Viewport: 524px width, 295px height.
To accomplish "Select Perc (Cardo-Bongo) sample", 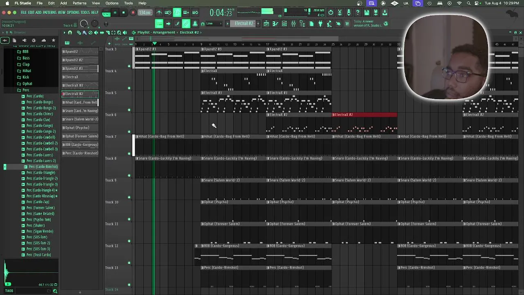I will pyautogui.click(x=40, y=102).
